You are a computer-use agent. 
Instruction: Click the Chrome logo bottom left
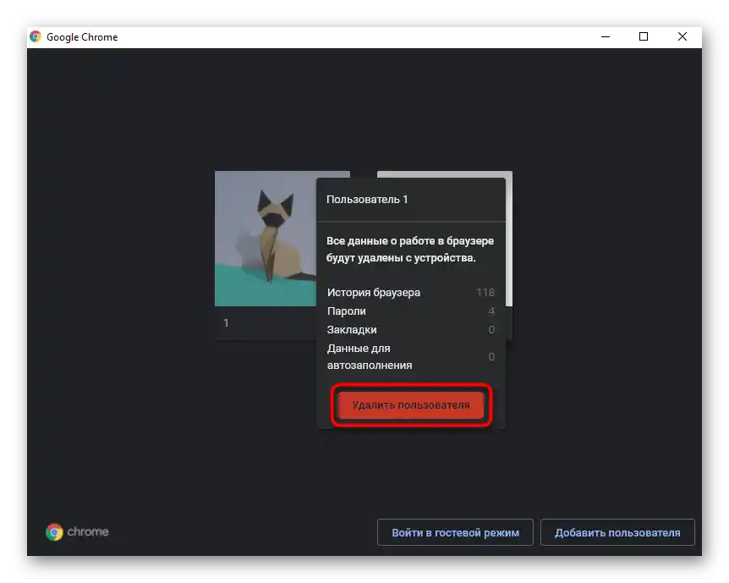click(x=77, y=532)
